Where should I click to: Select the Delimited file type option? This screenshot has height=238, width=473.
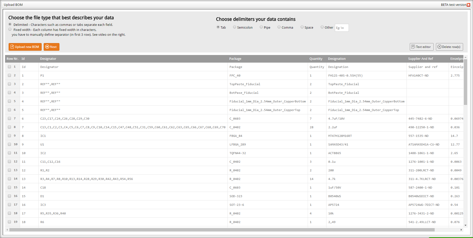point(10,24)
